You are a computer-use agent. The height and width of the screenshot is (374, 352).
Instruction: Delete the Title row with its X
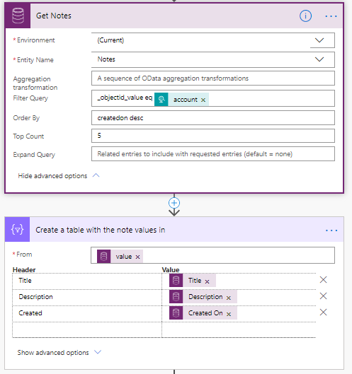tap(323, 280)
